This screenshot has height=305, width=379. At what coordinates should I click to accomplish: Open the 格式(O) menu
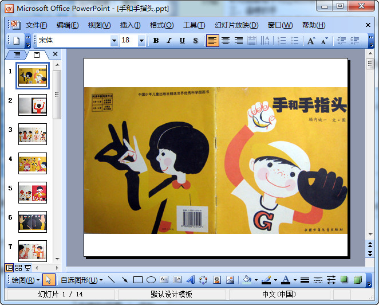161,25
